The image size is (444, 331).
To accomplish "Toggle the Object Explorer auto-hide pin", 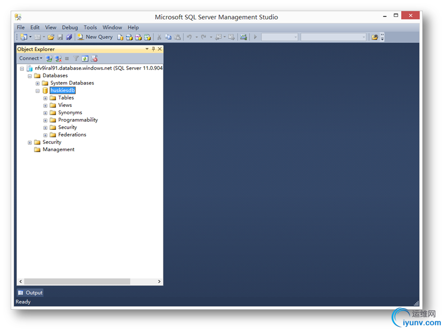I will pyautogui.click(x=153, y=49).
